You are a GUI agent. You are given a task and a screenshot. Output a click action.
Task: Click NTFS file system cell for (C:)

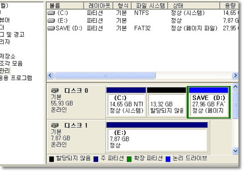[x=142, y=13]
